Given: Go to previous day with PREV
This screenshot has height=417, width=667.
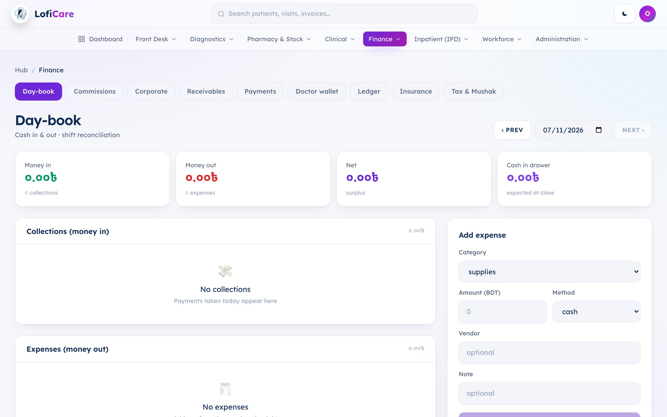Looking at the screenshot, I should click(512, 130).
